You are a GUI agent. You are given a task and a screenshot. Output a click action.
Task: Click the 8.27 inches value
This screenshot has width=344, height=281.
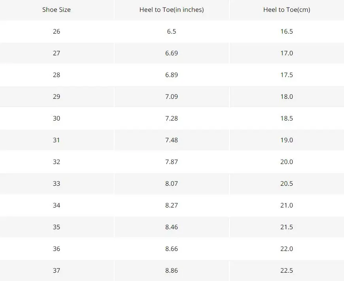tap(172, 205)
